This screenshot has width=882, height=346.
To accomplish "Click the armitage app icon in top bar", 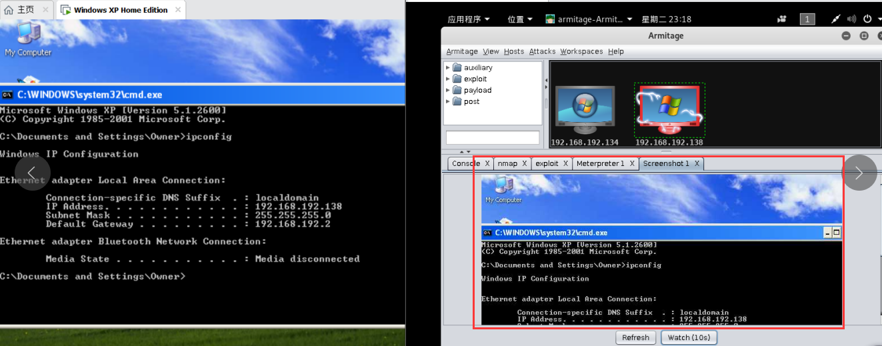I will coord(550,19).
